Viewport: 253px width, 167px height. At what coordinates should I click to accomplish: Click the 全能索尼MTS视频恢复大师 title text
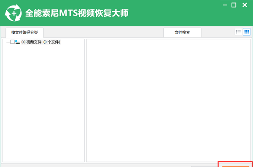click(x=77, y=13)
